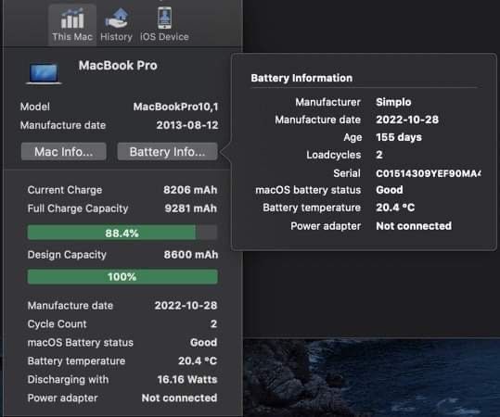Click the Model label
Image resolution: width=500 pixels, height=417 pixels.
point(35,107)
